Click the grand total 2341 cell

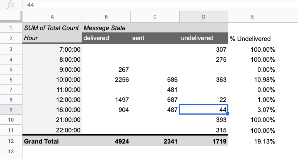tap(155, 141)
